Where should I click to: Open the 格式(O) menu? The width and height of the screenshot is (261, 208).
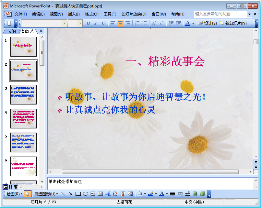point(91,14)
